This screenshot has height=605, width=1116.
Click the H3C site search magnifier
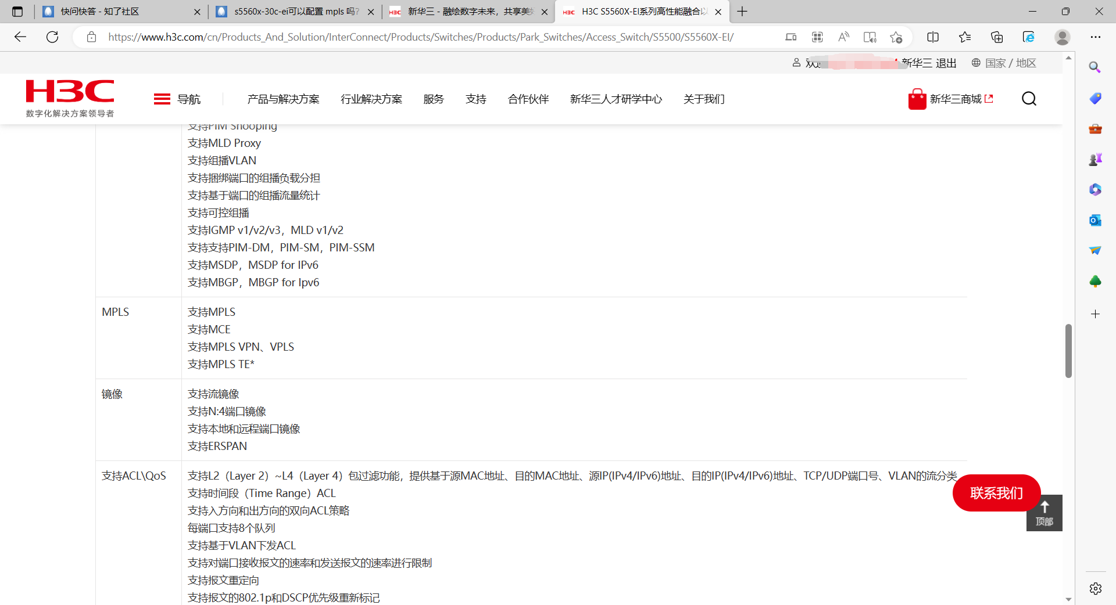click(1029, 99)
